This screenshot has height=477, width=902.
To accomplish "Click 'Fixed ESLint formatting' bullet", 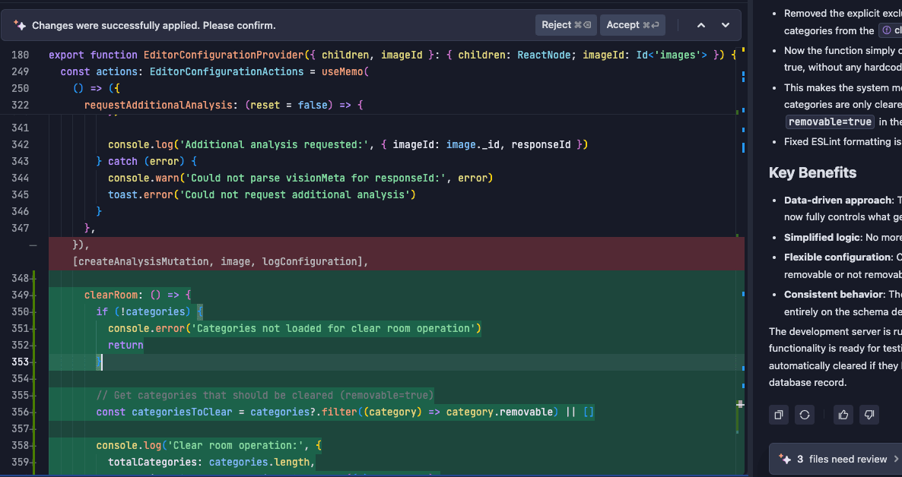I will coord(843,141).
